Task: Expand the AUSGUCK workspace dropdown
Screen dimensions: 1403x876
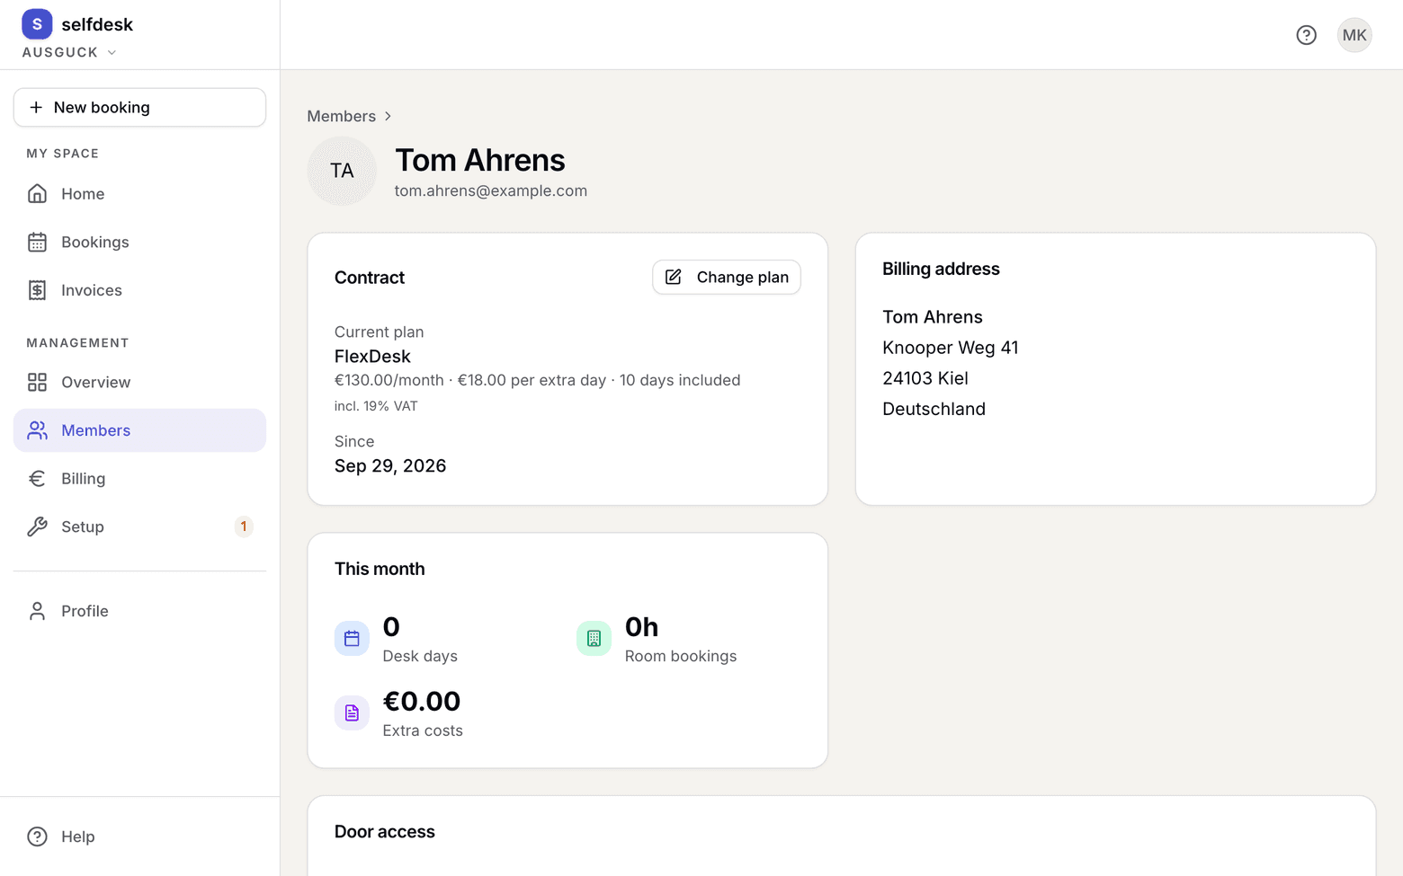Action: tap(69, 52)
